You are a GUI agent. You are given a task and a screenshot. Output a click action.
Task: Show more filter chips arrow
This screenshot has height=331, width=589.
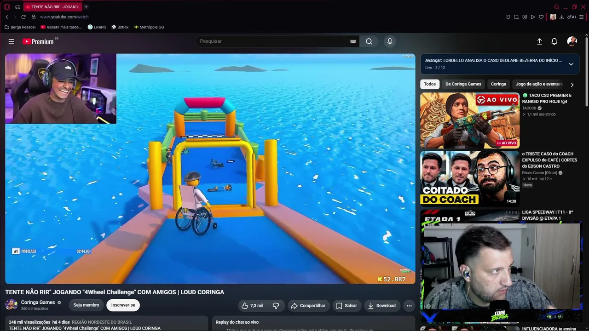[572, 85]
